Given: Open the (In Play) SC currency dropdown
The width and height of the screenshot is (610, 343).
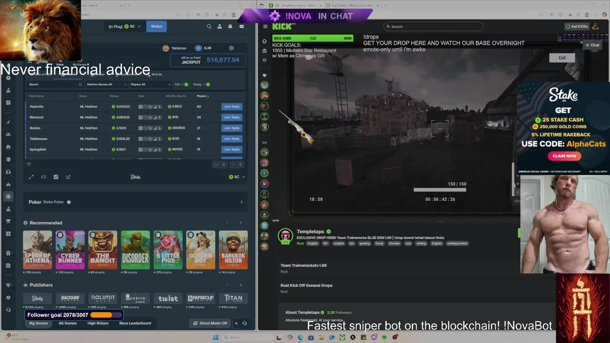Looking at the screenshot, I should (124, 27).
